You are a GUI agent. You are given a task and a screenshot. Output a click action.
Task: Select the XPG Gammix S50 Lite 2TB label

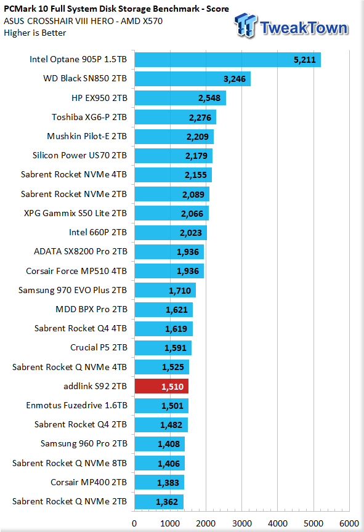tap(75, 213)
